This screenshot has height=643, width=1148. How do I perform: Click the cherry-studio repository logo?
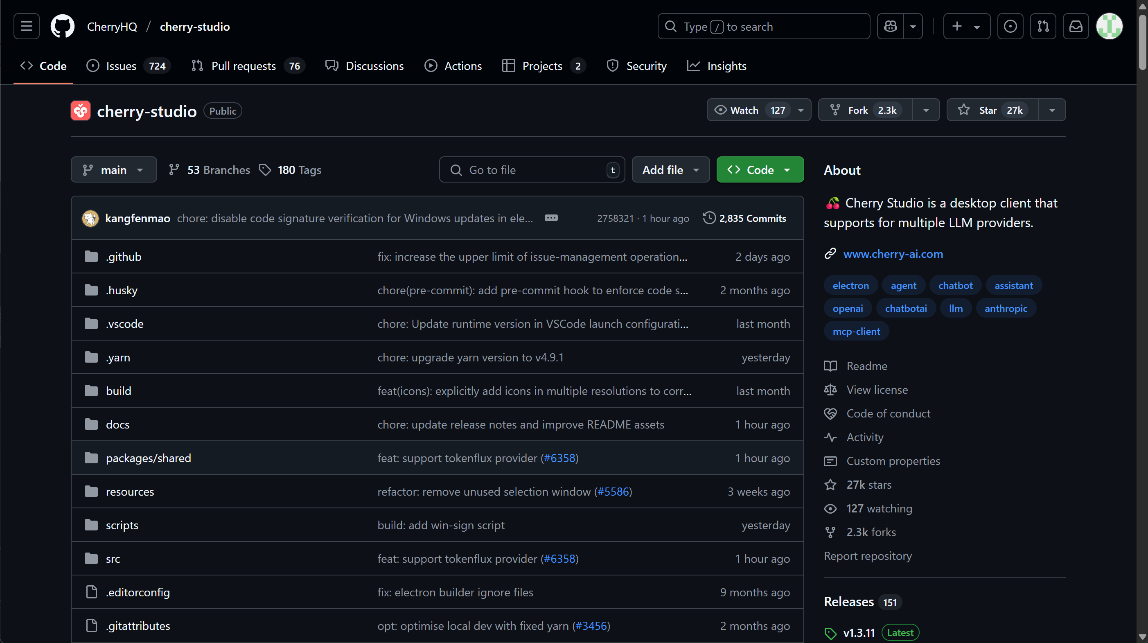tap(81, 111)
